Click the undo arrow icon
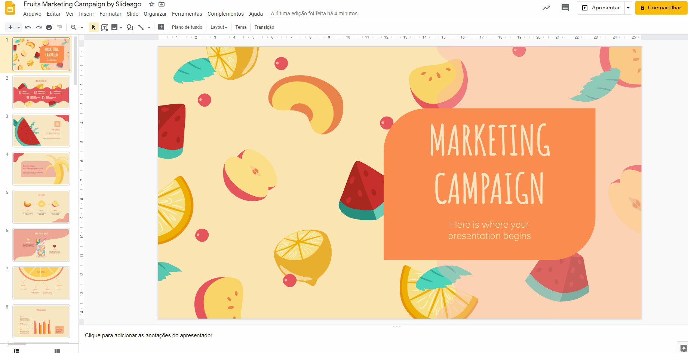Image resolution: width=688 pixels, height=353 pixels. 28,27
